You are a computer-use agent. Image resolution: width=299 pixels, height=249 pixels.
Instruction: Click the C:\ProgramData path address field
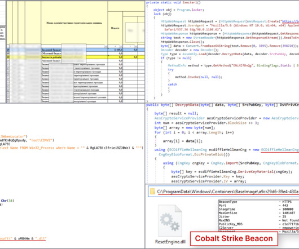223,192
